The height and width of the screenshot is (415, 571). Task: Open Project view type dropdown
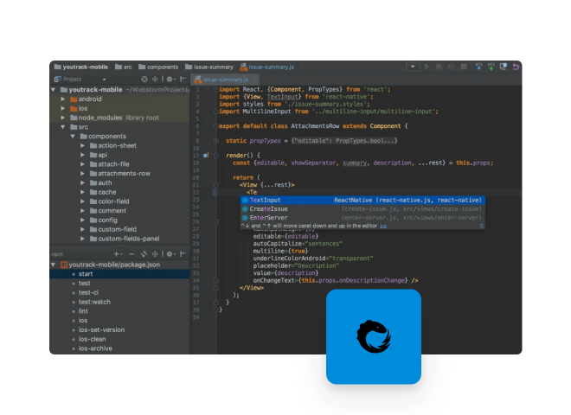click(x=104, y=80)
